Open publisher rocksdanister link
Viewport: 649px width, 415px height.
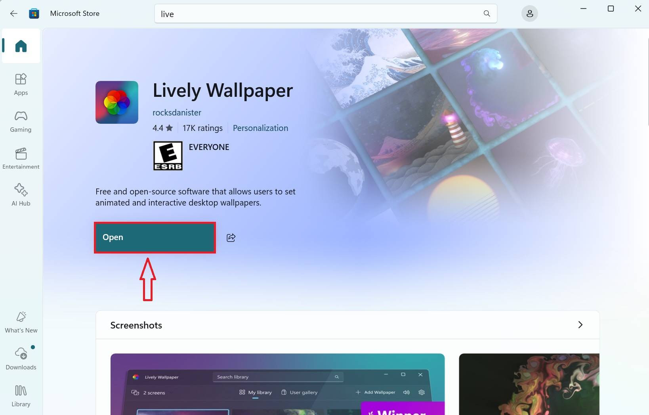[177, 113]
